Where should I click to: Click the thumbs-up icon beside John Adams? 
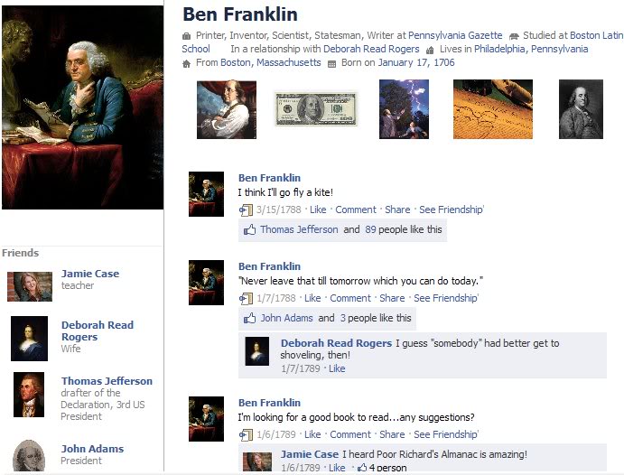pyautogui.click(x=249, y=318)
